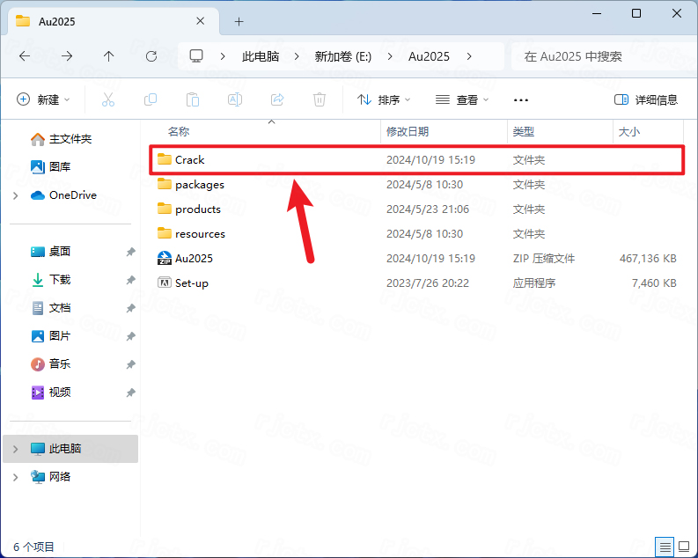
Task: Open 下载 Downloads in sidebar
Action: pyautogui.click(x=59, y=279)
